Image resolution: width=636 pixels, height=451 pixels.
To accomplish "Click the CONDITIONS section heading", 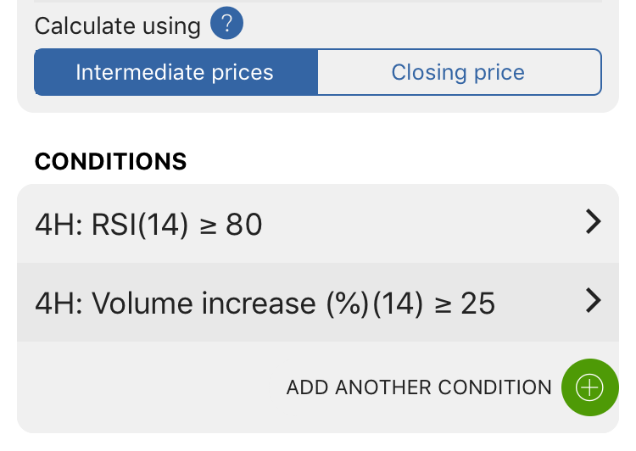I will [x=111, y=161].
